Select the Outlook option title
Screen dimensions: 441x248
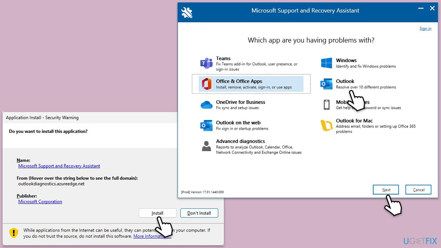[345, 81]
